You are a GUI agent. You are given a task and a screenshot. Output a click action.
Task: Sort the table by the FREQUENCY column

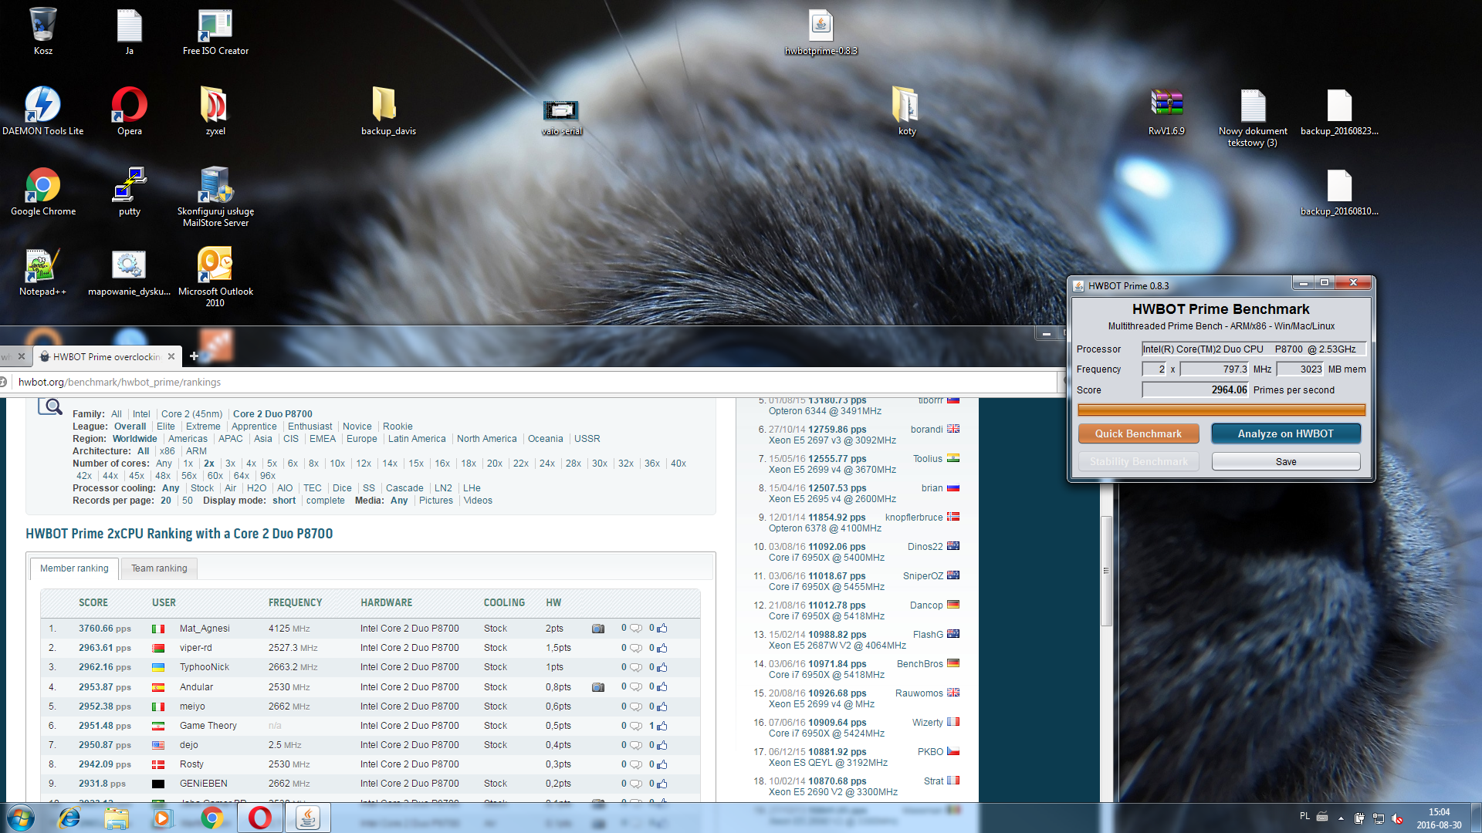pyautogui.click(x=295, y=602)
